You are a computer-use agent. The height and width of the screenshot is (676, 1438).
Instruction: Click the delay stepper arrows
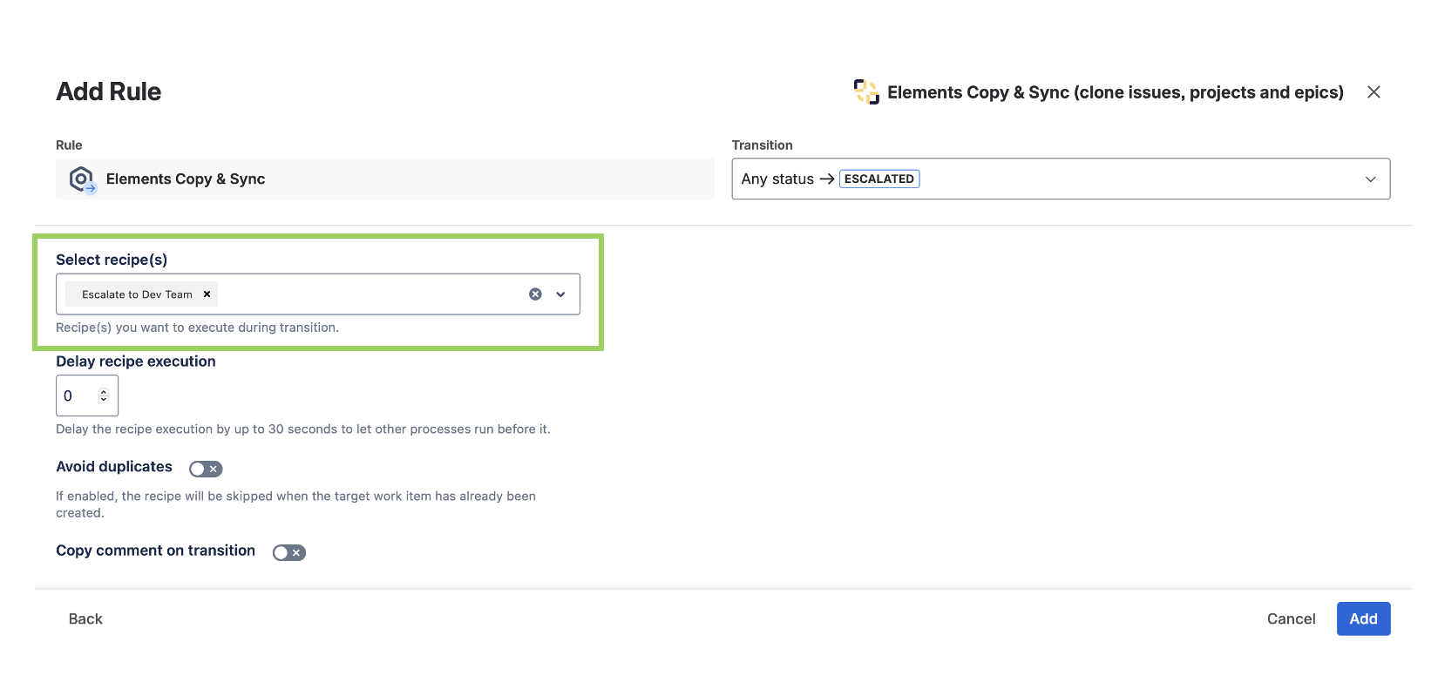(x=104, y=395)
